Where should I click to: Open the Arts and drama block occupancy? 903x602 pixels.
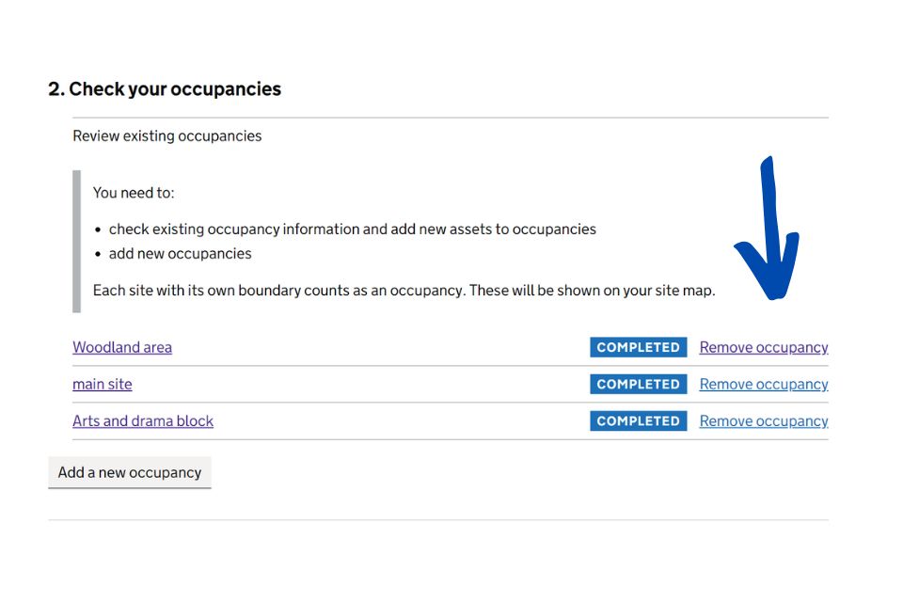pyautogui.click(x=142, y=420)
